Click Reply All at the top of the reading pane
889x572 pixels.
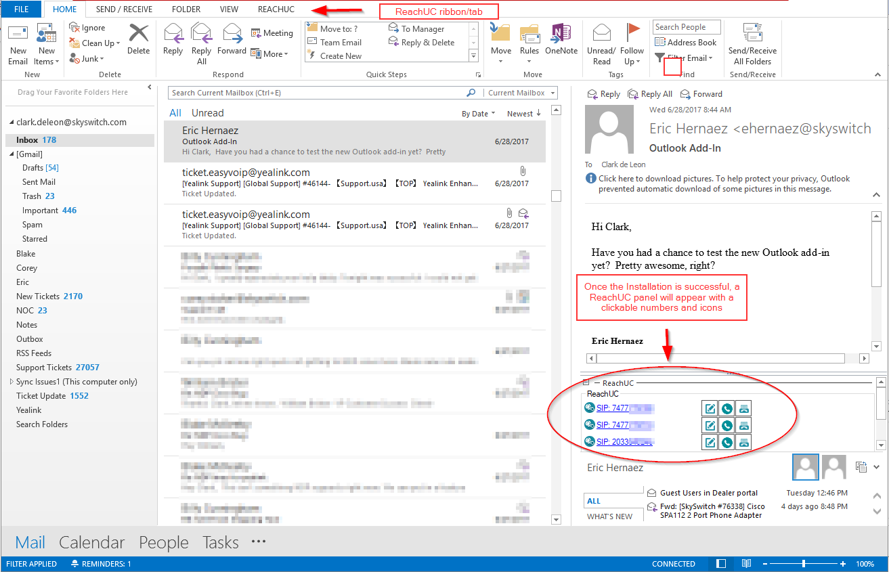coord(650,94)
